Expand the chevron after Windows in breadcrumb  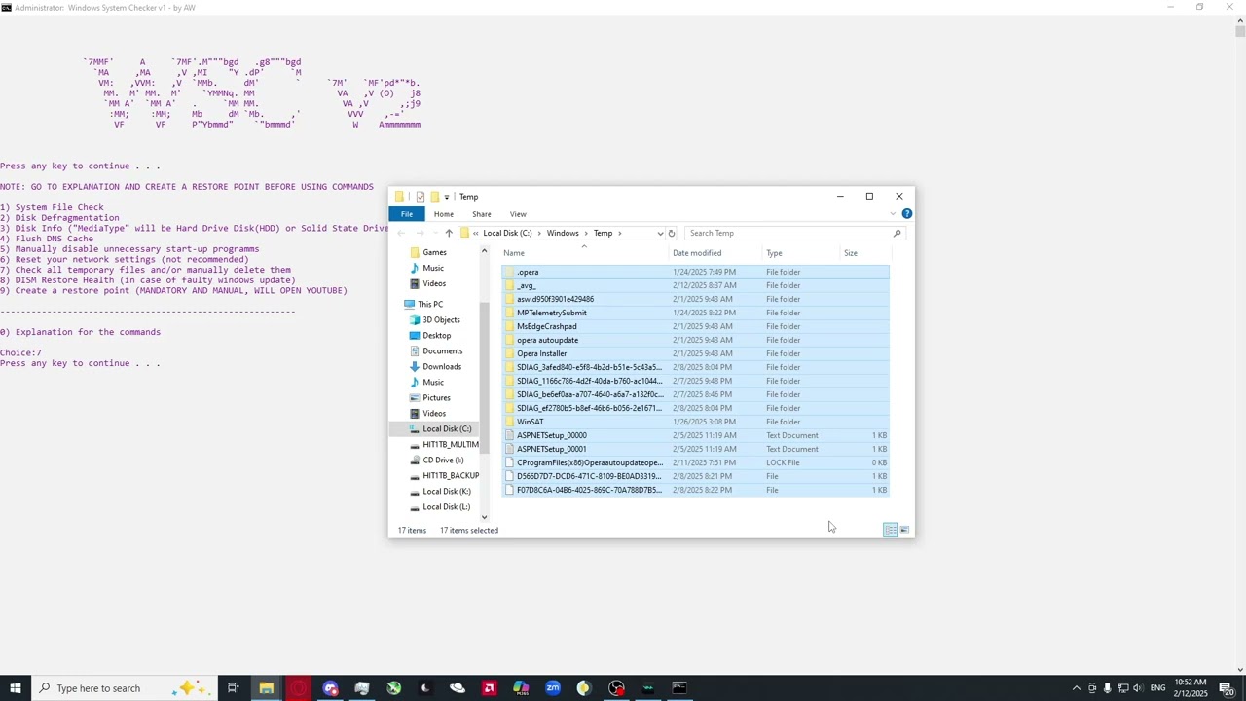point(586,233)
